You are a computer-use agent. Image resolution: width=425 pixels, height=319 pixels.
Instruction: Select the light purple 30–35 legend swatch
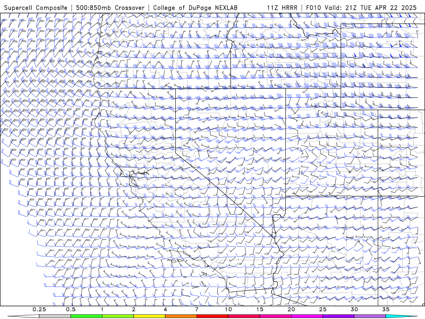click(x=370, y=316)
